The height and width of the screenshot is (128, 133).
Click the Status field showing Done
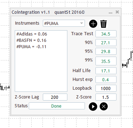57,106
